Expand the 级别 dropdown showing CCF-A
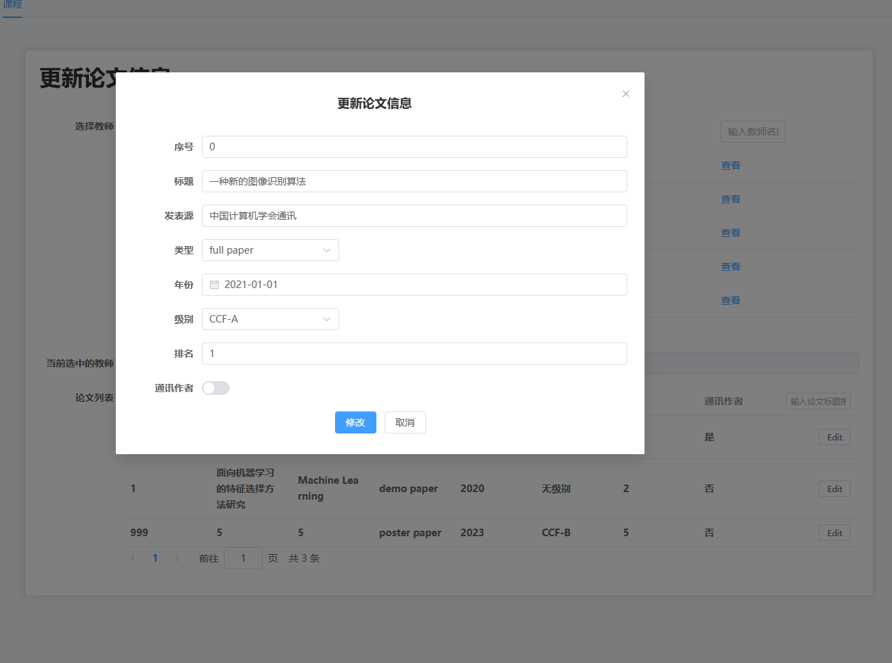This screenshot has width=892, height=663. point(270,318)
